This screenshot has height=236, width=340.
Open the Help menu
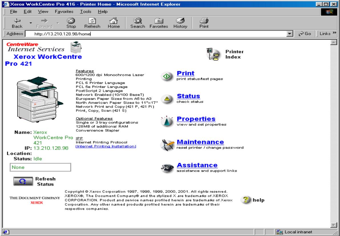(x=103, y=11)
